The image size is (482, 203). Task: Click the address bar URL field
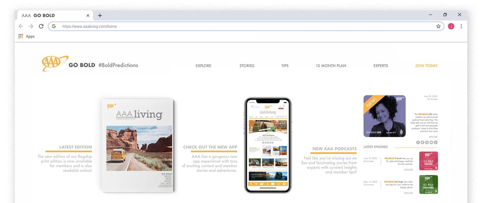click(x=246, y=26)
